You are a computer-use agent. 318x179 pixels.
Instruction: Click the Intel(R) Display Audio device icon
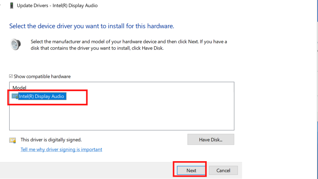click(x=15, y=96)
